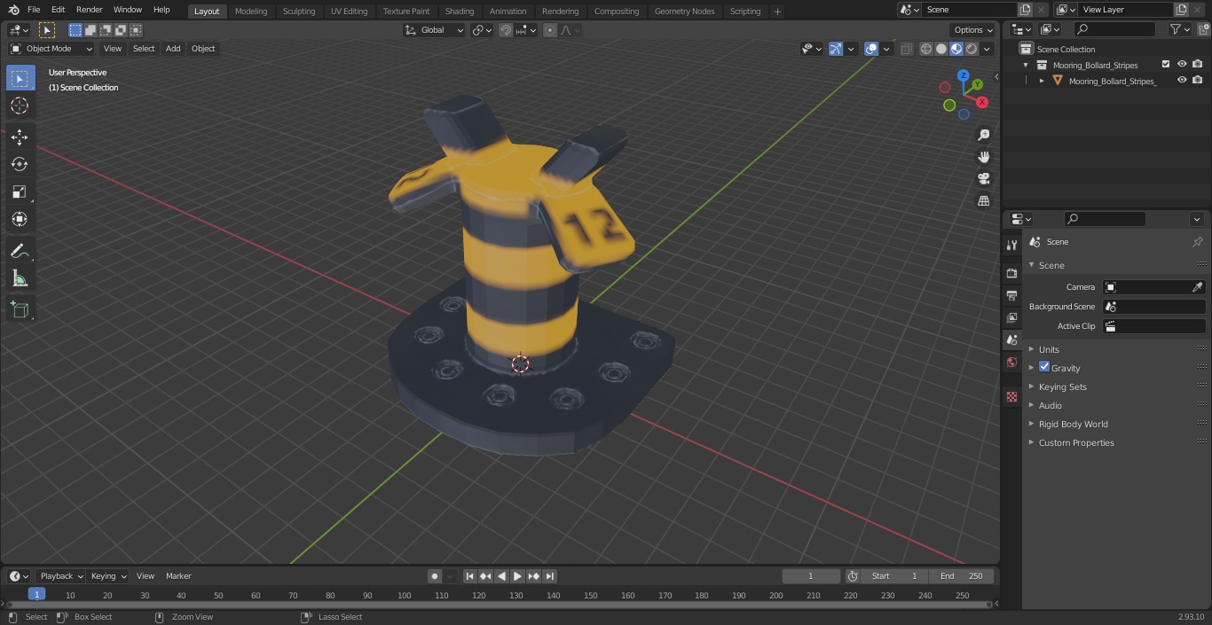Open Global transform orientation dropdown
Viewport: 1212px width, 625px height.
pos(435,30)
